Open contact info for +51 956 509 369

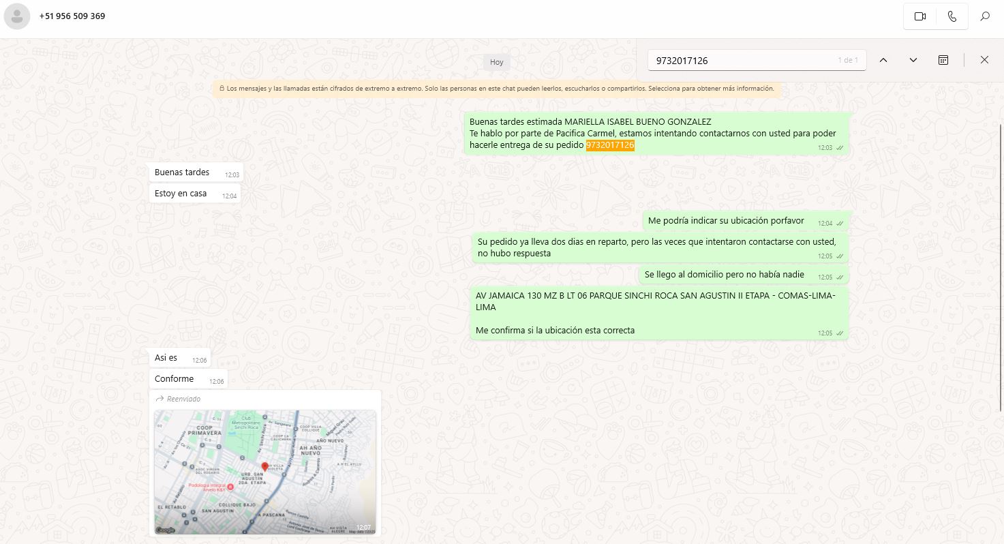coord(72,16)
